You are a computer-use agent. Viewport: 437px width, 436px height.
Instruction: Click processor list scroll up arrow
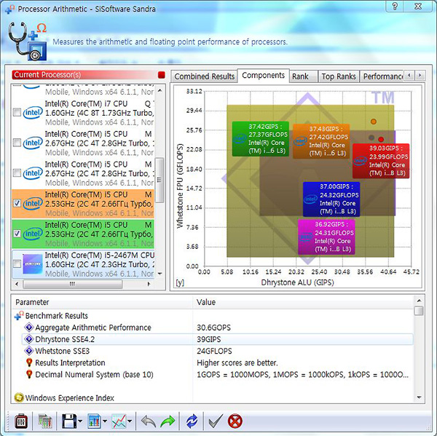(x=160, y=90)
